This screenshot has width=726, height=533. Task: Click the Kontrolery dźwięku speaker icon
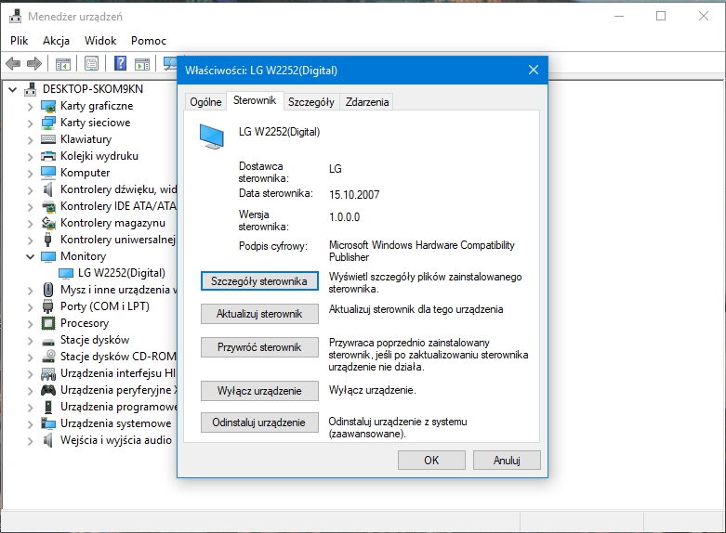click(x=48, y=189)
